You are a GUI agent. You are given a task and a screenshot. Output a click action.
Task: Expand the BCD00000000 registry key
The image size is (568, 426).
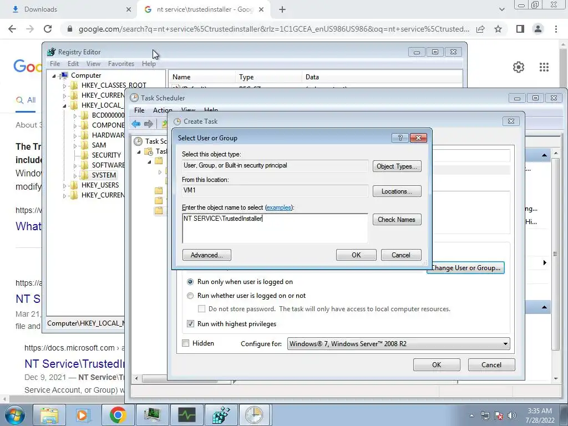coord(75,116)
